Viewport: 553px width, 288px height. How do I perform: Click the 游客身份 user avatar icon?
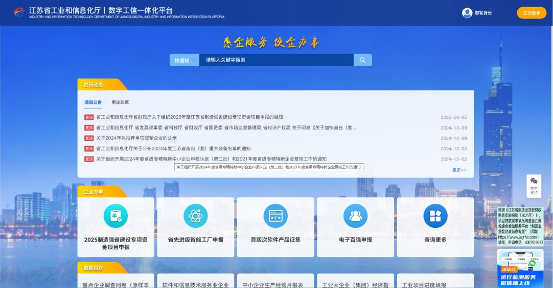tap(467, 13)
